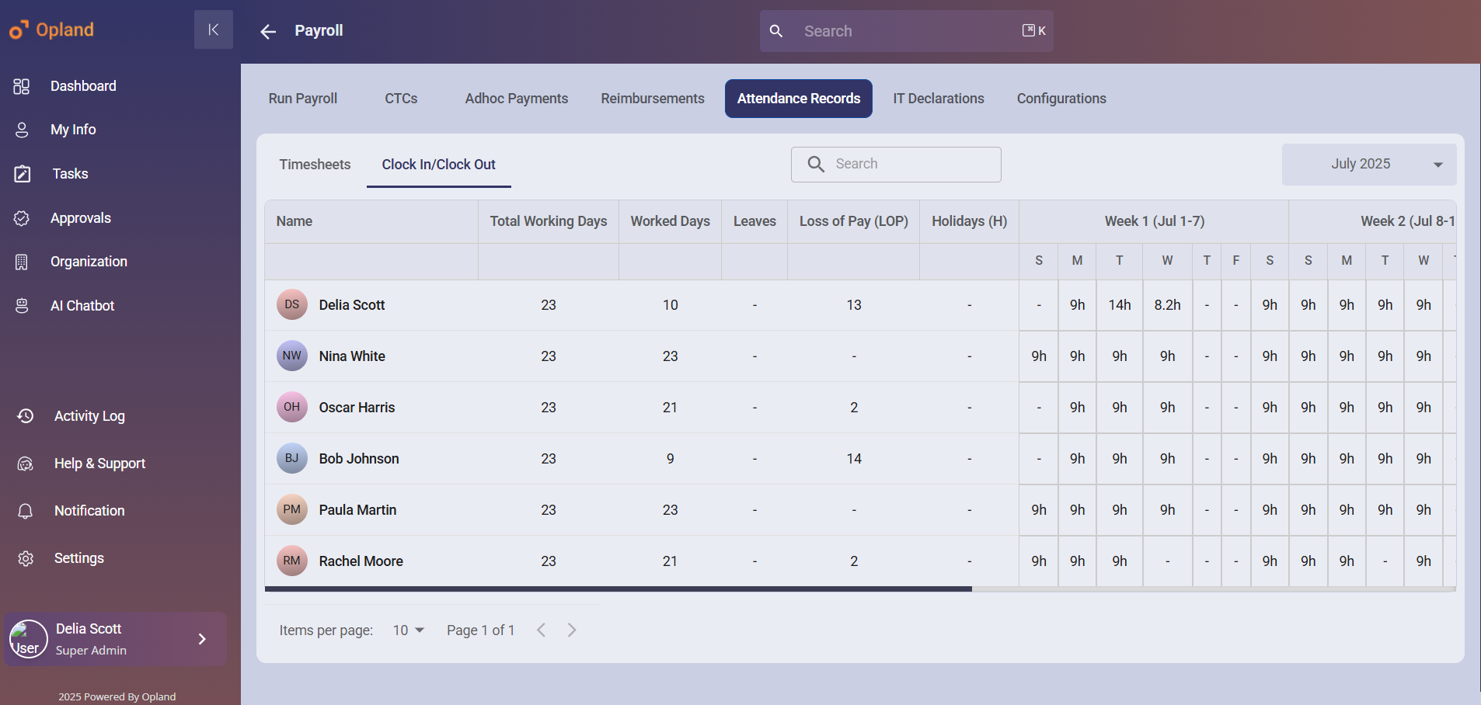The height and width of the screenshot is (705, 1481).
Task: Click Bob Johnson's BJ avatar
Action: 292,458
